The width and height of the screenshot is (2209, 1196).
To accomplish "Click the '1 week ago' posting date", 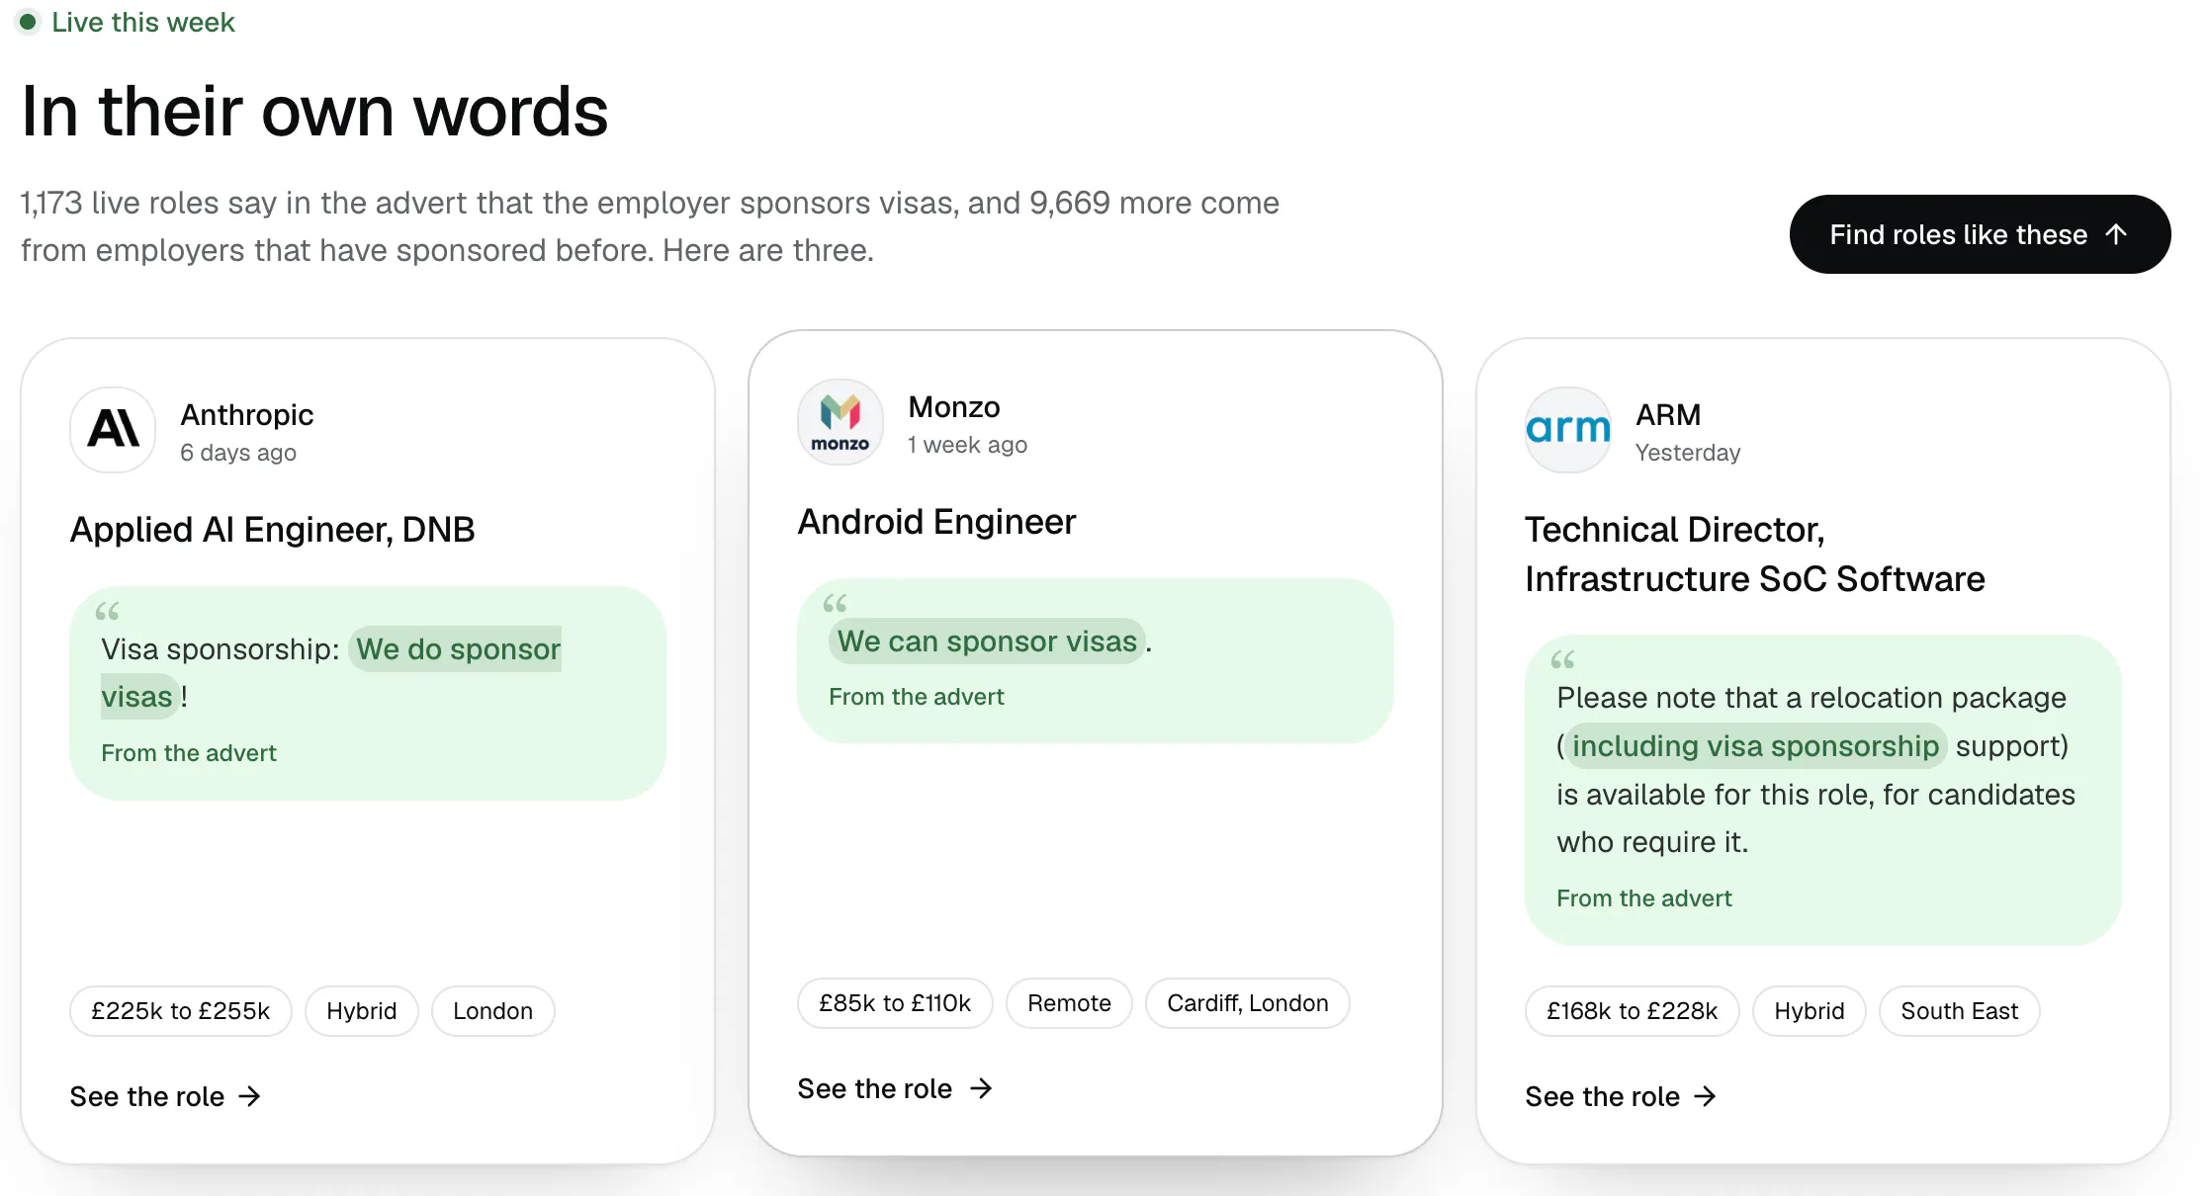I will click(x=968, y=445).
